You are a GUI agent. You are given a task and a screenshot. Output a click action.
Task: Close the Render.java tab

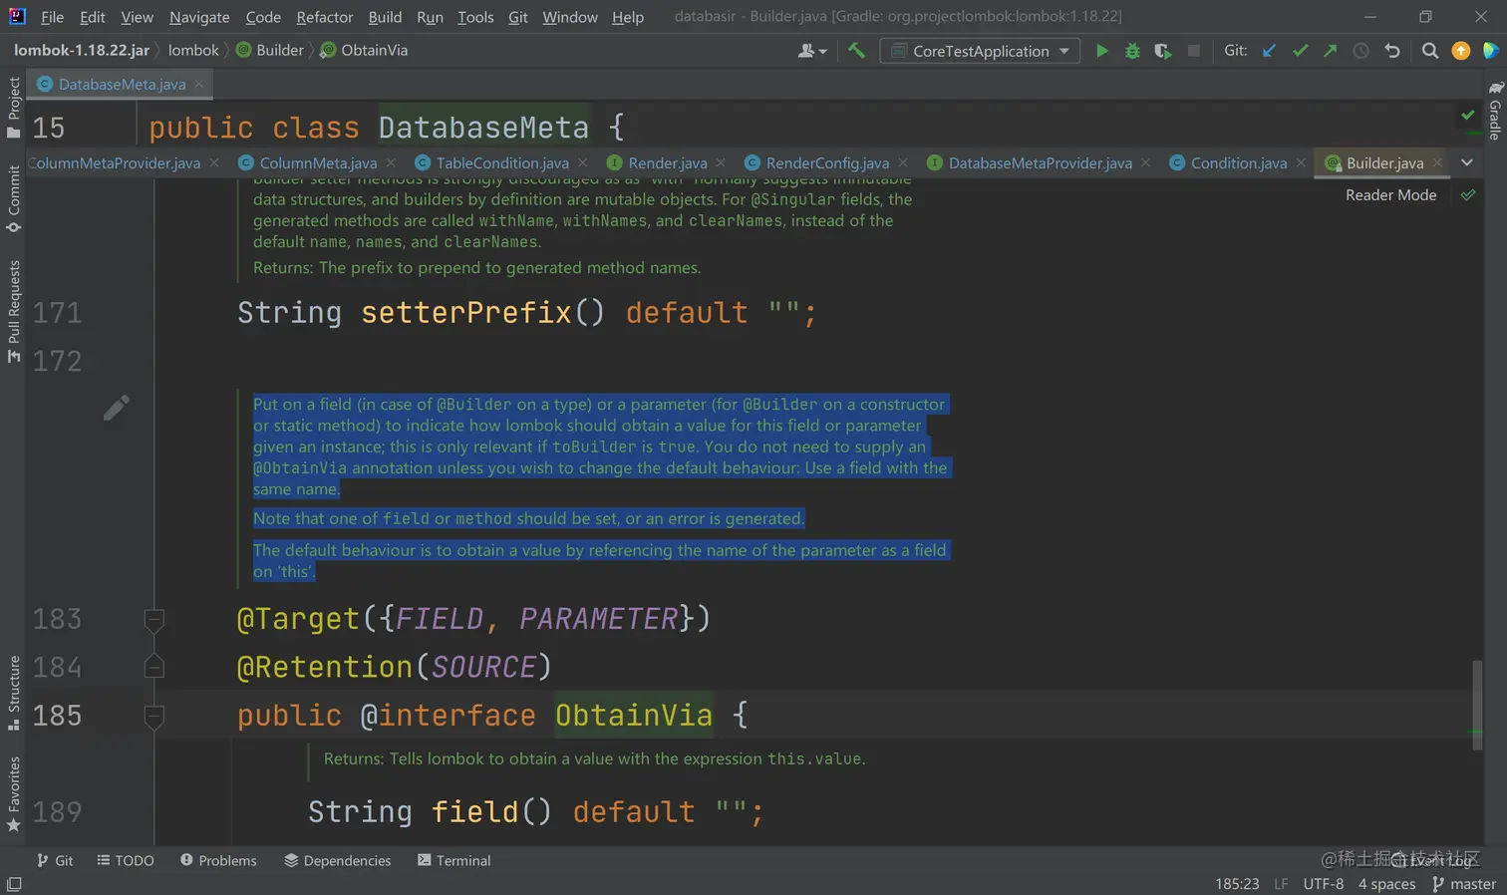(721, 162)
